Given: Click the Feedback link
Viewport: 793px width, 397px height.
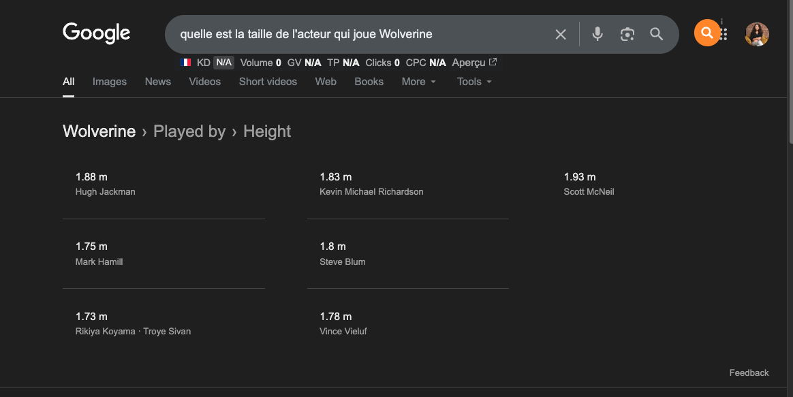Looking at the screenshot, I should (x=749, y=372).
